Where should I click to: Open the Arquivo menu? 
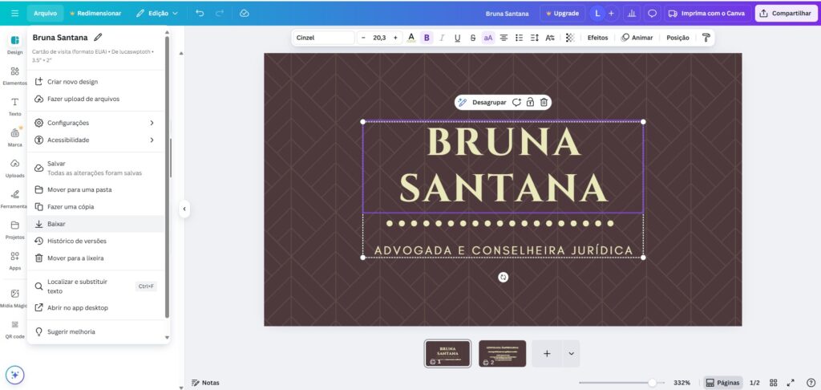(x=46, y=13)
